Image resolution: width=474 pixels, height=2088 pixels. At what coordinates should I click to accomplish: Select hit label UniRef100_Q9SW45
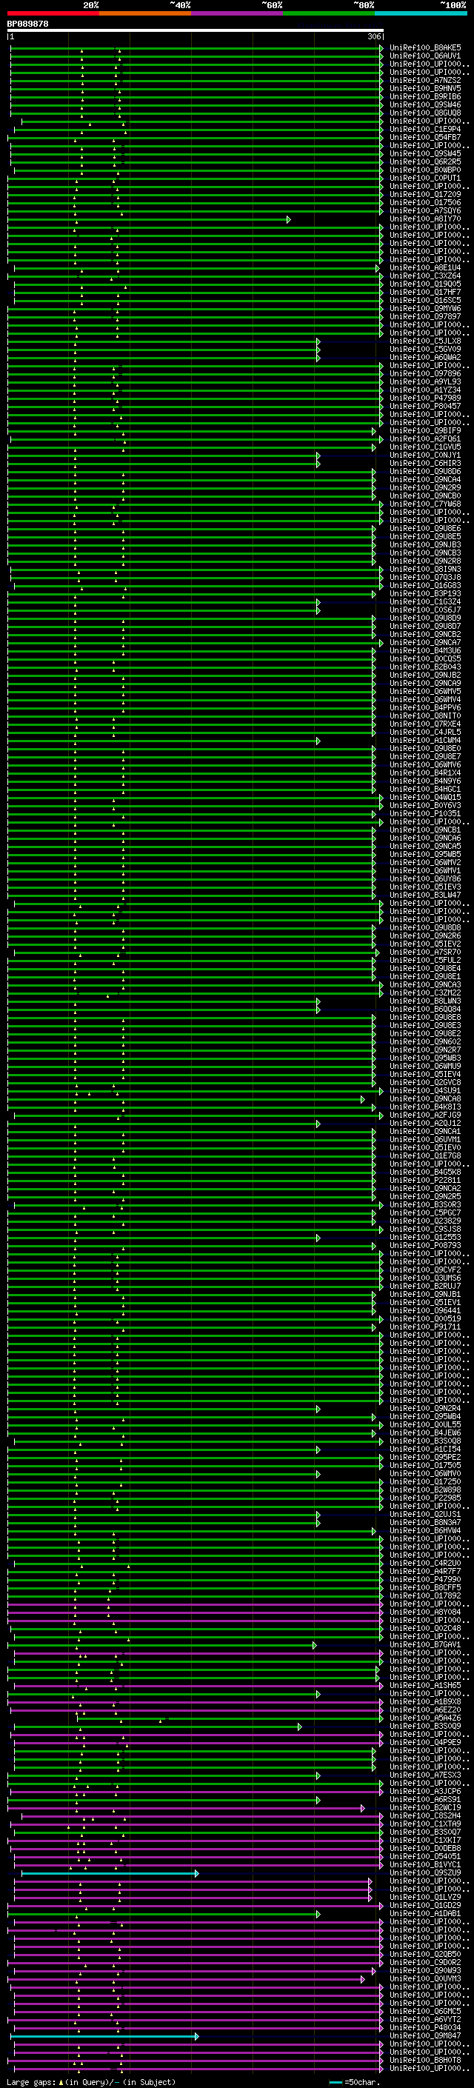425,154
